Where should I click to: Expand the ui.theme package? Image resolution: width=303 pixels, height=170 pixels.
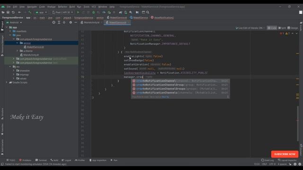(17, 51)
